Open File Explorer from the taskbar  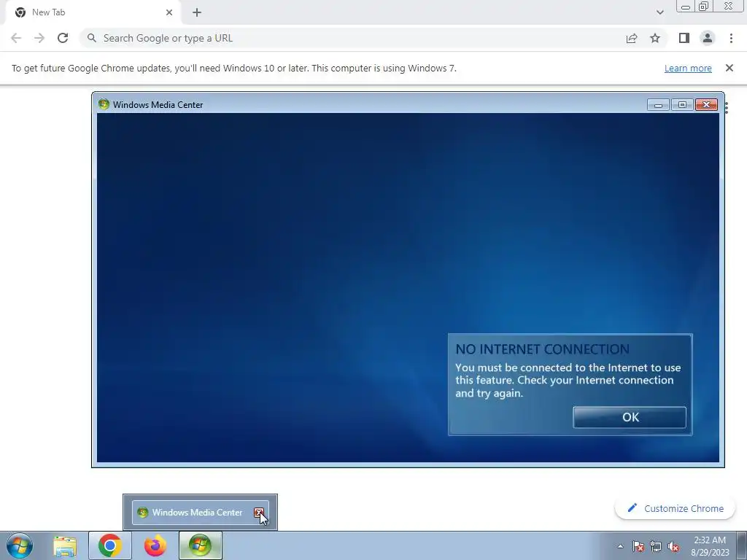coord(65,545)
